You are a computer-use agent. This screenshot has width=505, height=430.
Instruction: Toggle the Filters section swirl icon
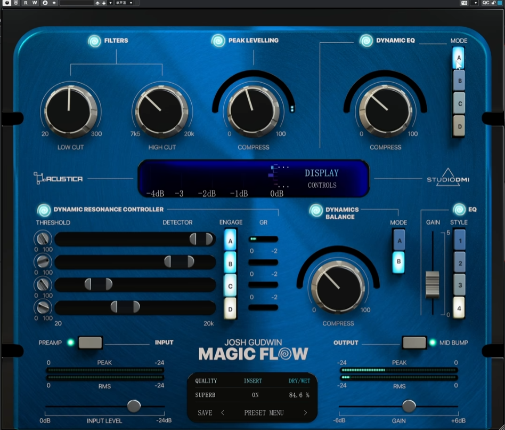pos(94,41)
